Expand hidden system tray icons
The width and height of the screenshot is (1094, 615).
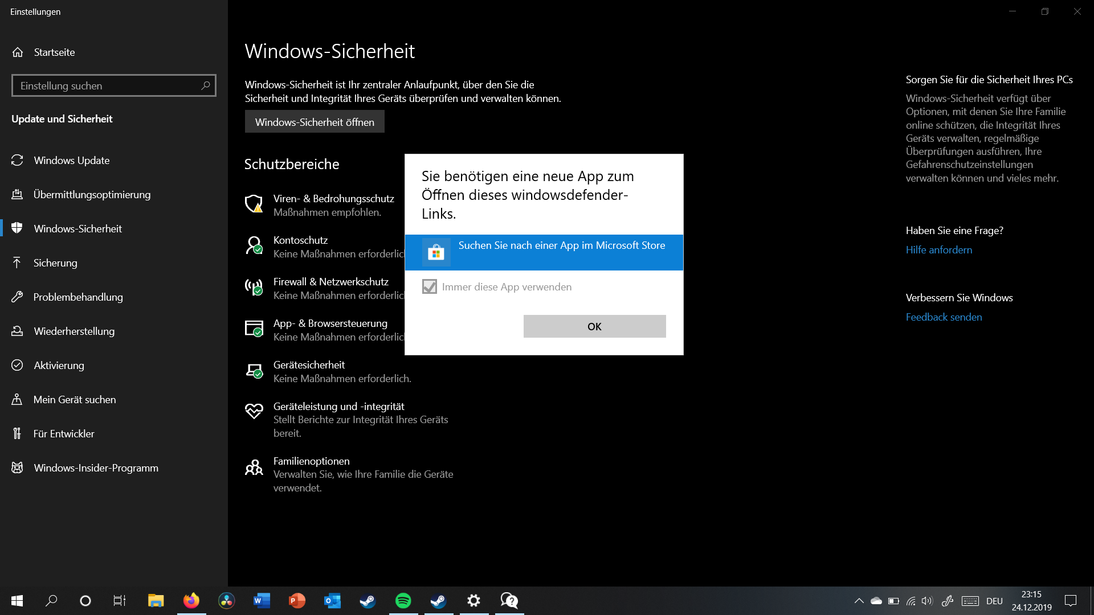click(x=859, y=601)
